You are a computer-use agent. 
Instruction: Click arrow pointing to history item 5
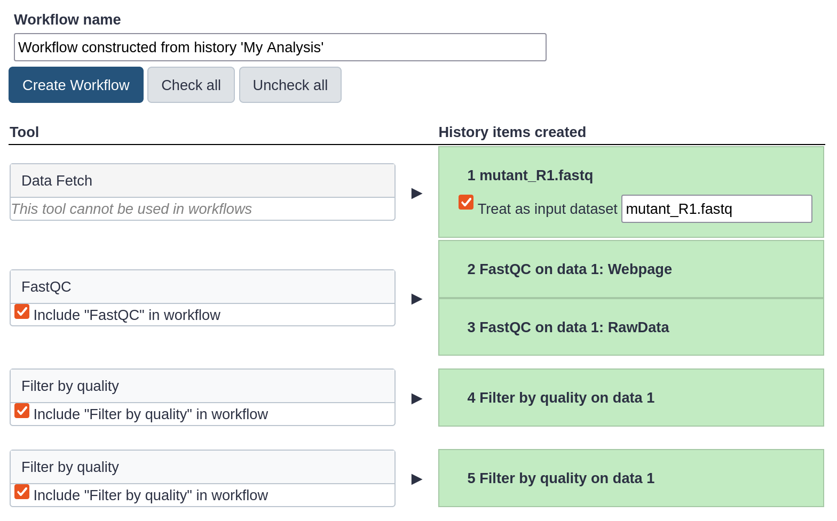[417, 479]
